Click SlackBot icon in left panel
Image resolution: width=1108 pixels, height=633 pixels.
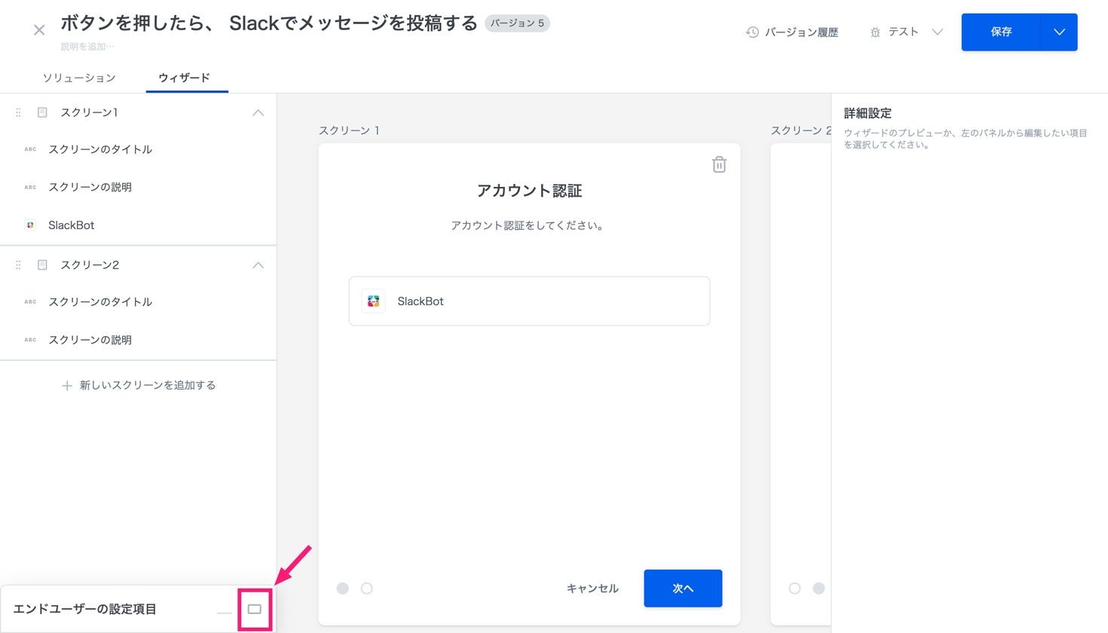tap(30, 225)
